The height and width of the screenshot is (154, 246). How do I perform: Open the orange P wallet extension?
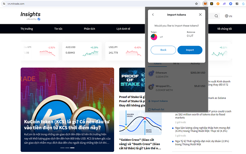218,4
